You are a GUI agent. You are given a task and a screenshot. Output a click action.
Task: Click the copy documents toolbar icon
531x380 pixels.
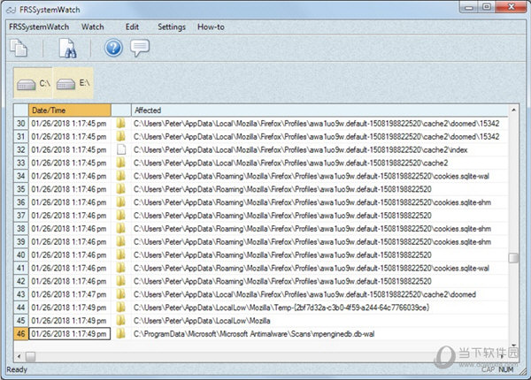pos(19,48)
